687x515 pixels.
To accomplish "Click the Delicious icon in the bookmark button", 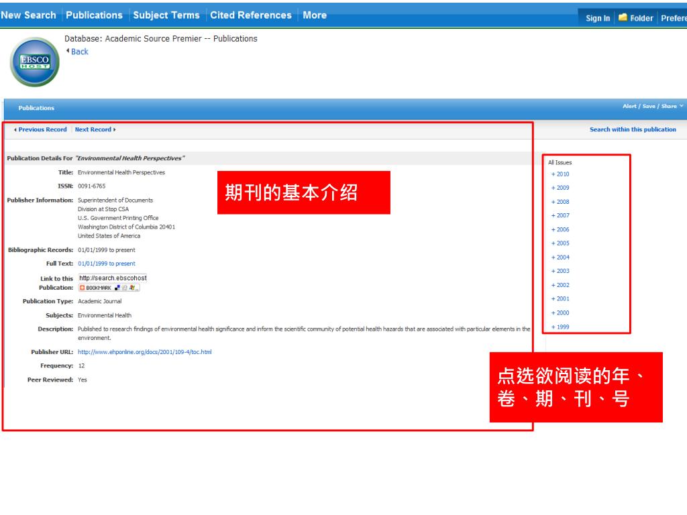I will pyautogui.click(x=117, y=288).
